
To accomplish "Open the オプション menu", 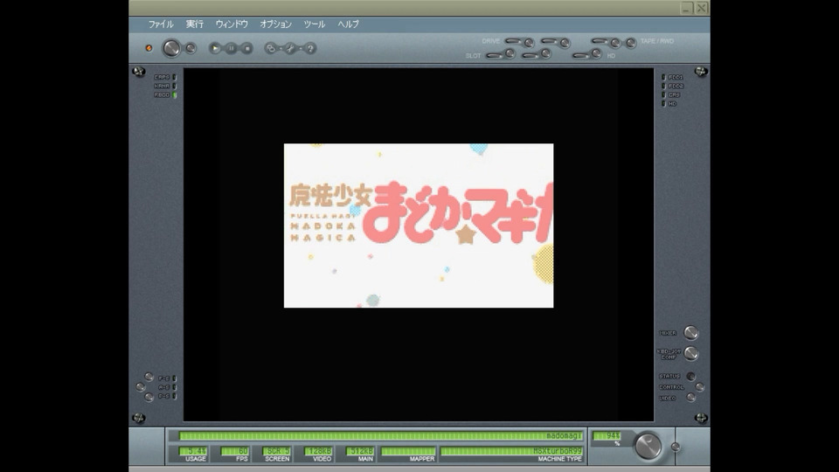I will [275, 24].
